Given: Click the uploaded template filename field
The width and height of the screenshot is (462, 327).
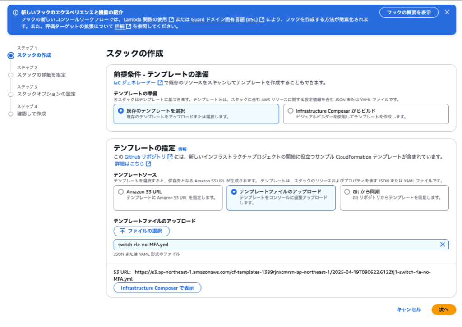Looking at the screenshot, I should pyautogui.click(x=271, y=245).
